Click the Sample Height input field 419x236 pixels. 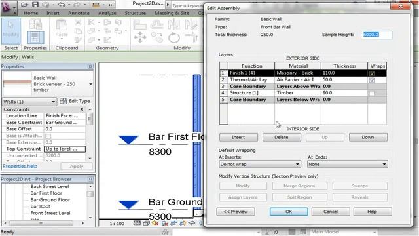[x=376, y=35]
